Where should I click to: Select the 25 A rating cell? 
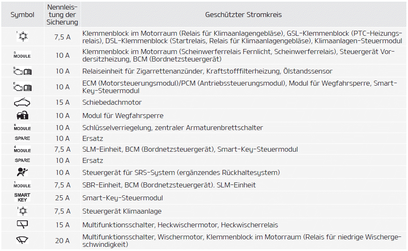tap(62, 198)
